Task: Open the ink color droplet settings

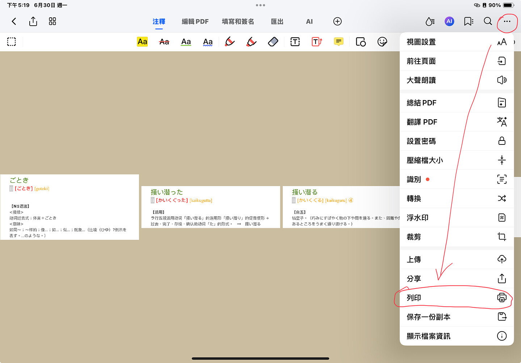Action: point(430,21)
